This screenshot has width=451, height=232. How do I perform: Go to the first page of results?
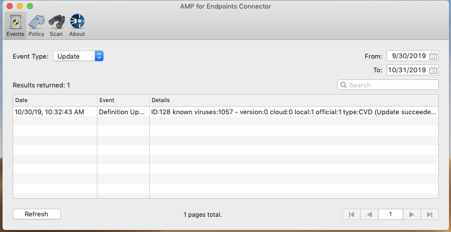coord(351,214)
